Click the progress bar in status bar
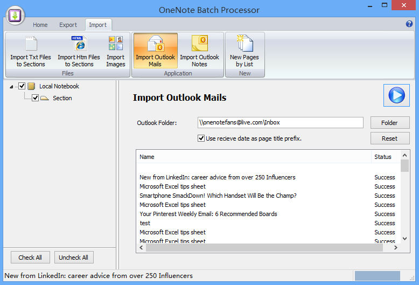The width and height of the screenshot is (419, 285). (x=378, y=276)
